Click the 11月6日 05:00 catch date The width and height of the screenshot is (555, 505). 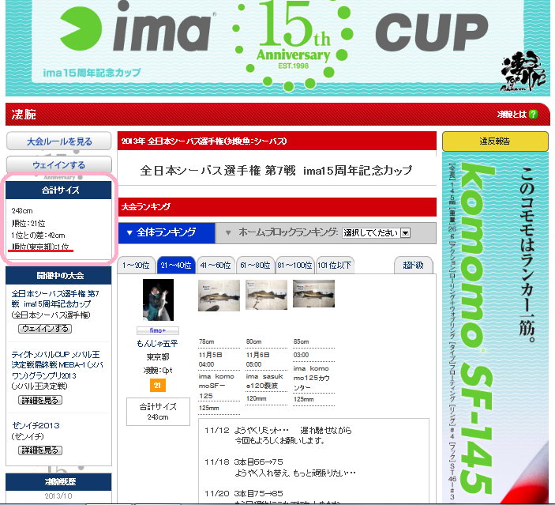coord(258,360)
